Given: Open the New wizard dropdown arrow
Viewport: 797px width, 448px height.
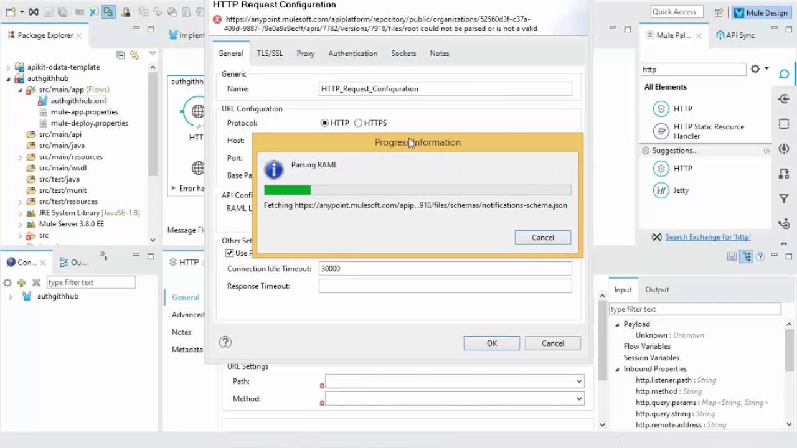Looking at the screenshot, I should tap(21, 12).
